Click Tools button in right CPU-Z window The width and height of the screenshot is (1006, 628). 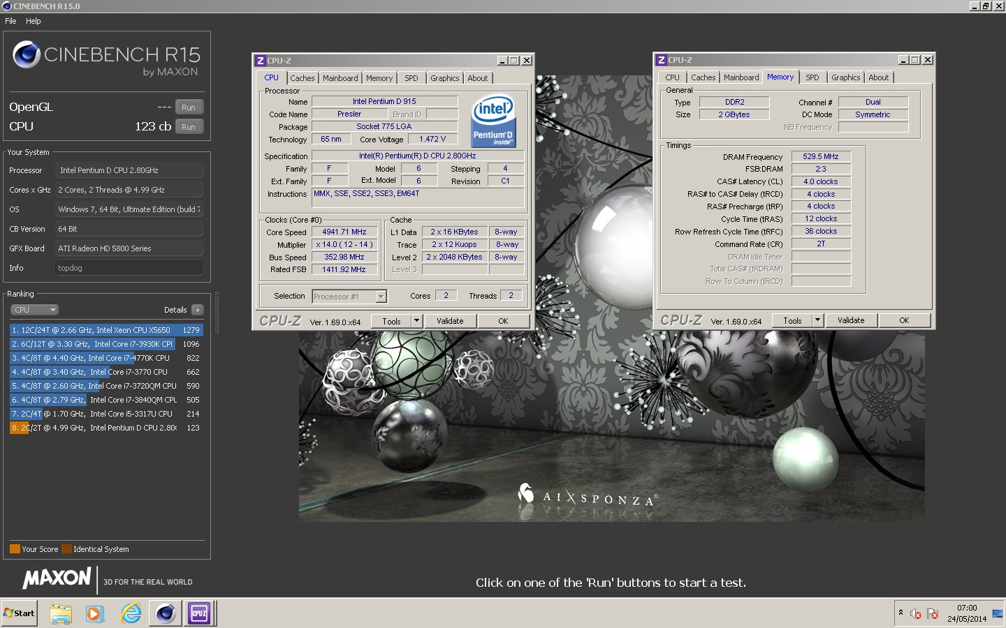click(x=792, y=320)
